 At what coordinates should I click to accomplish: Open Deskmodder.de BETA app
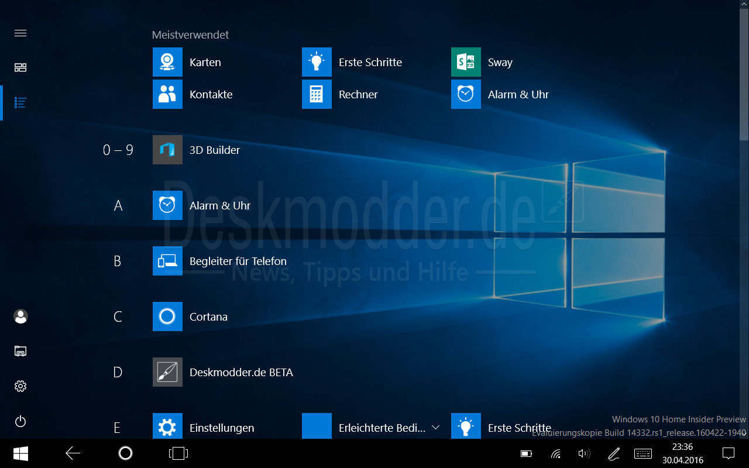[167, 372]
